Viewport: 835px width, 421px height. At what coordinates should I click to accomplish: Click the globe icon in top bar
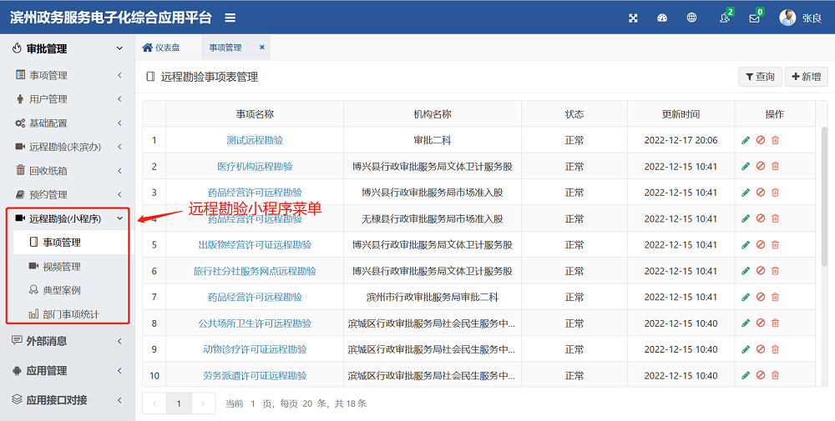[x=691, y=18]
